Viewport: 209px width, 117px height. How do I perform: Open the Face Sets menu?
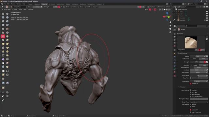click(31, 9)
